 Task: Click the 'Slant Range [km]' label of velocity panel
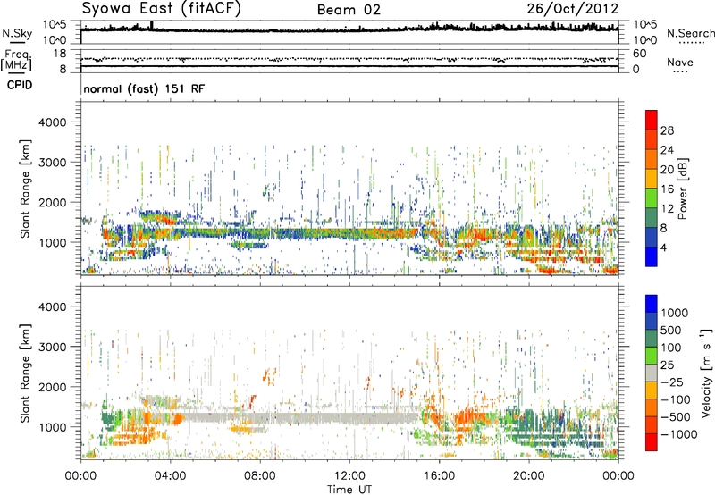click(26, 373)
